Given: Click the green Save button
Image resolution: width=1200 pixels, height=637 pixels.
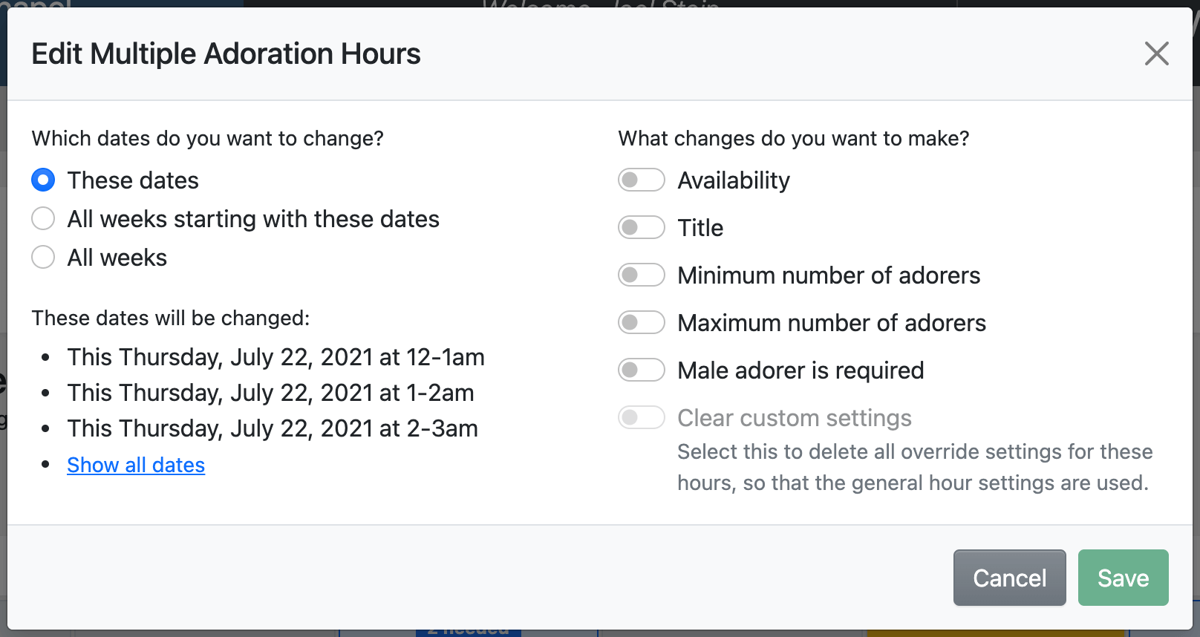Looking at the screenshot, I should [x=1123, y=578].
